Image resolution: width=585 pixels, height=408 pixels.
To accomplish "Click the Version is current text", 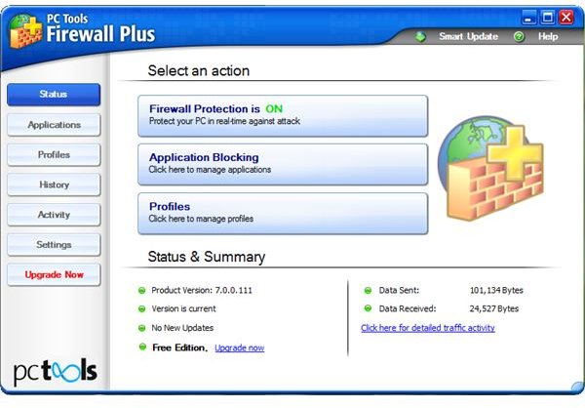I will (x=183, y=308).
